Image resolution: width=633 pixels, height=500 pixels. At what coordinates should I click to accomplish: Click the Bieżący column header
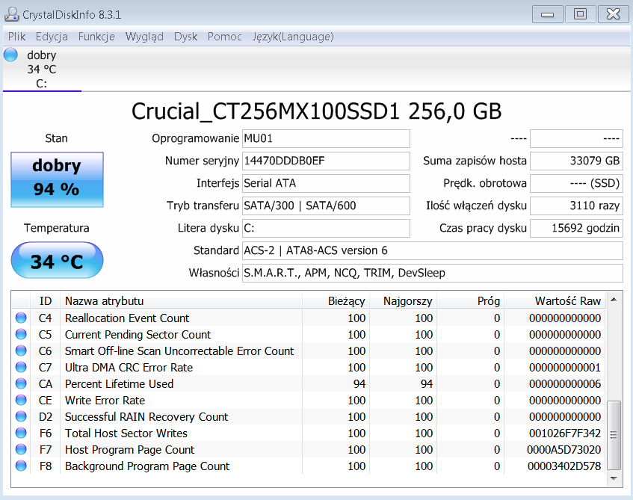336,301
